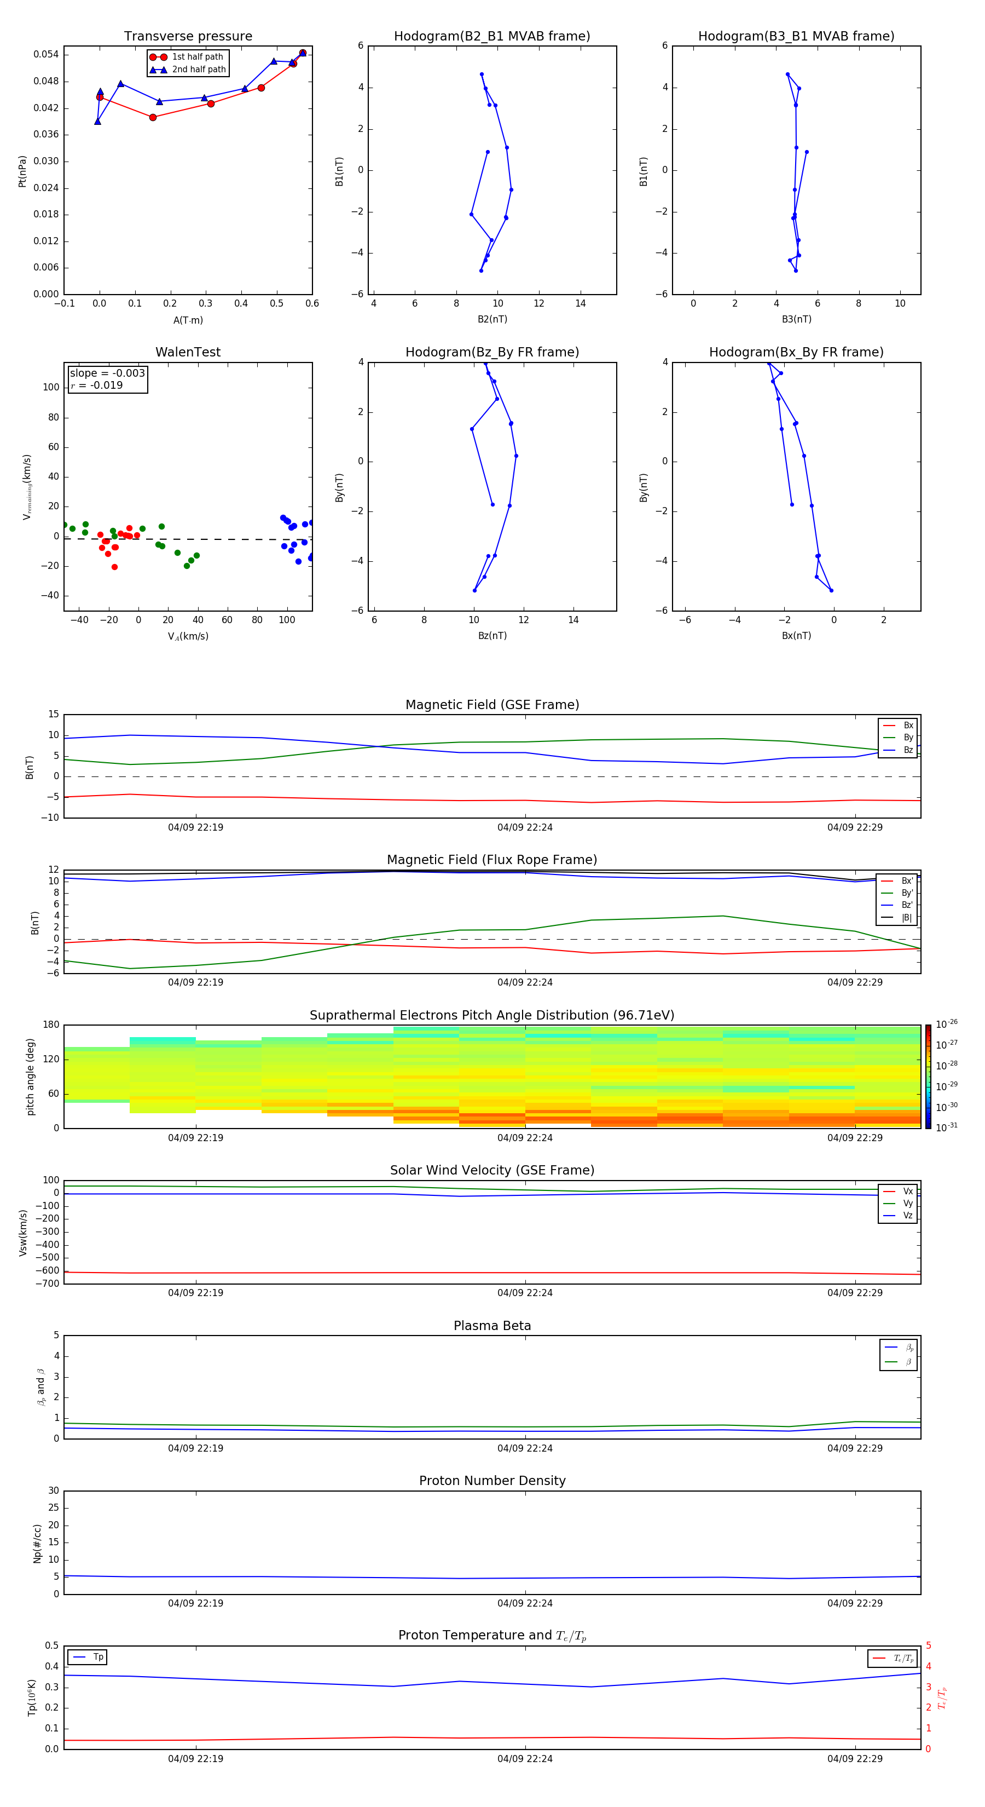This screenshot has width=985, height=1807.
Task: Click the "V_A(km/s)" axis label in WalenTest
Action: [188, 637]
